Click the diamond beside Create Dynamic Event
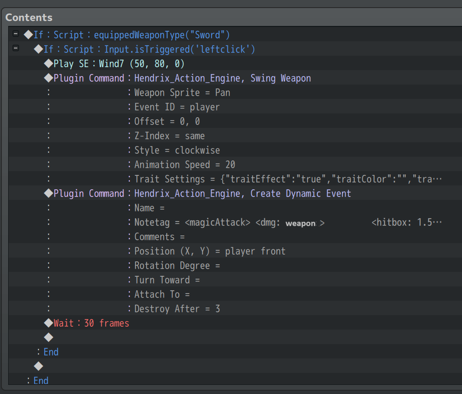Screen dimensions: 462x394 (x=49, y=193)
